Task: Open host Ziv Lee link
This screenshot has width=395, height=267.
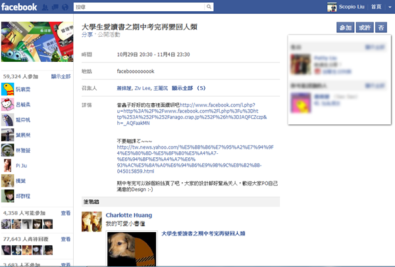Action: [x=143, y=88]
